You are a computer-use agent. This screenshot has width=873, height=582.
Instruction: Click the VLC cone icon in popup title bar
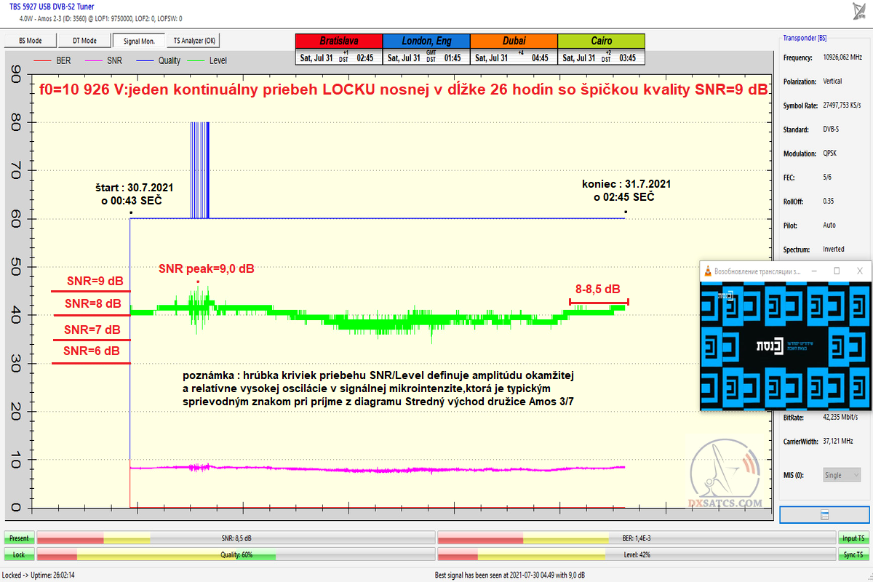click(x=709, y=271)
